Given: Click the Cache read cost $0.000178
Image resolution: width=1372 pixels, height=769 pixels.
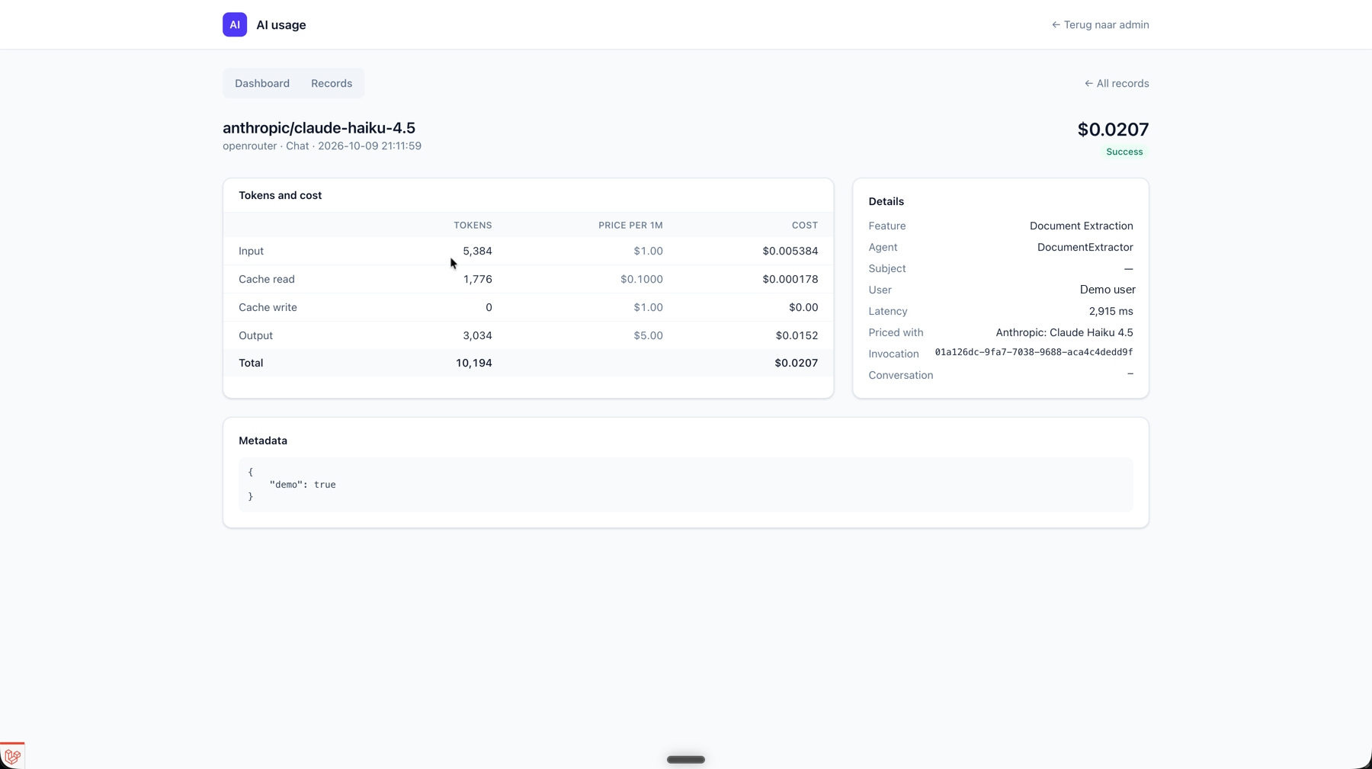Looking at the screenshot, I should coord(790,279).
